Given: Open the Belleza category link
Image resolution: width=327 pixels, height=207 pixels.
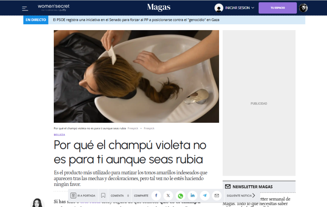Looking at the screenshot, I should tap(60, 135).
